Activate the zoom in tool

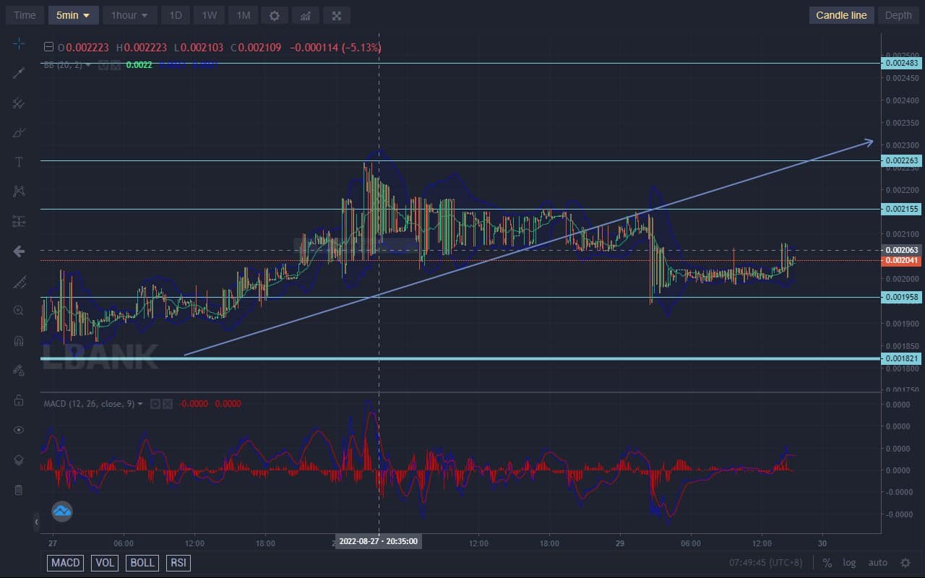coord(19,311)
